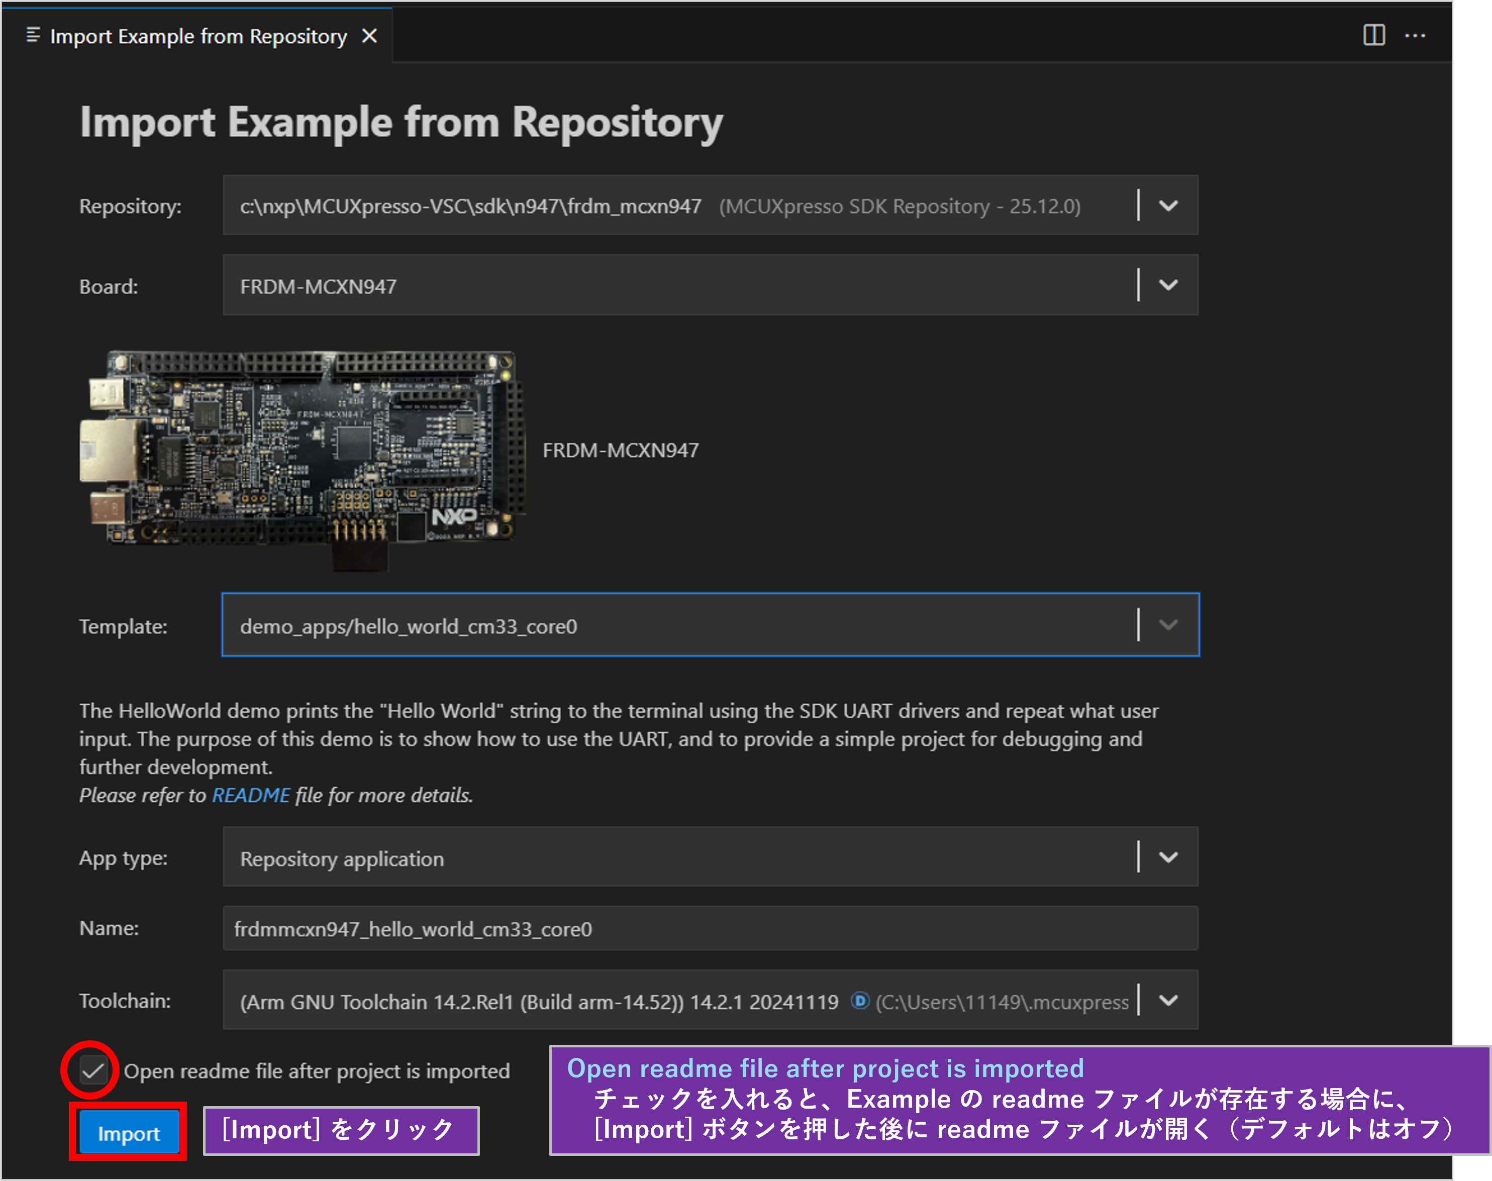Expand the App type dropdown chevron
This screenshot has height=1181, width=1492.
point(1167,857)
